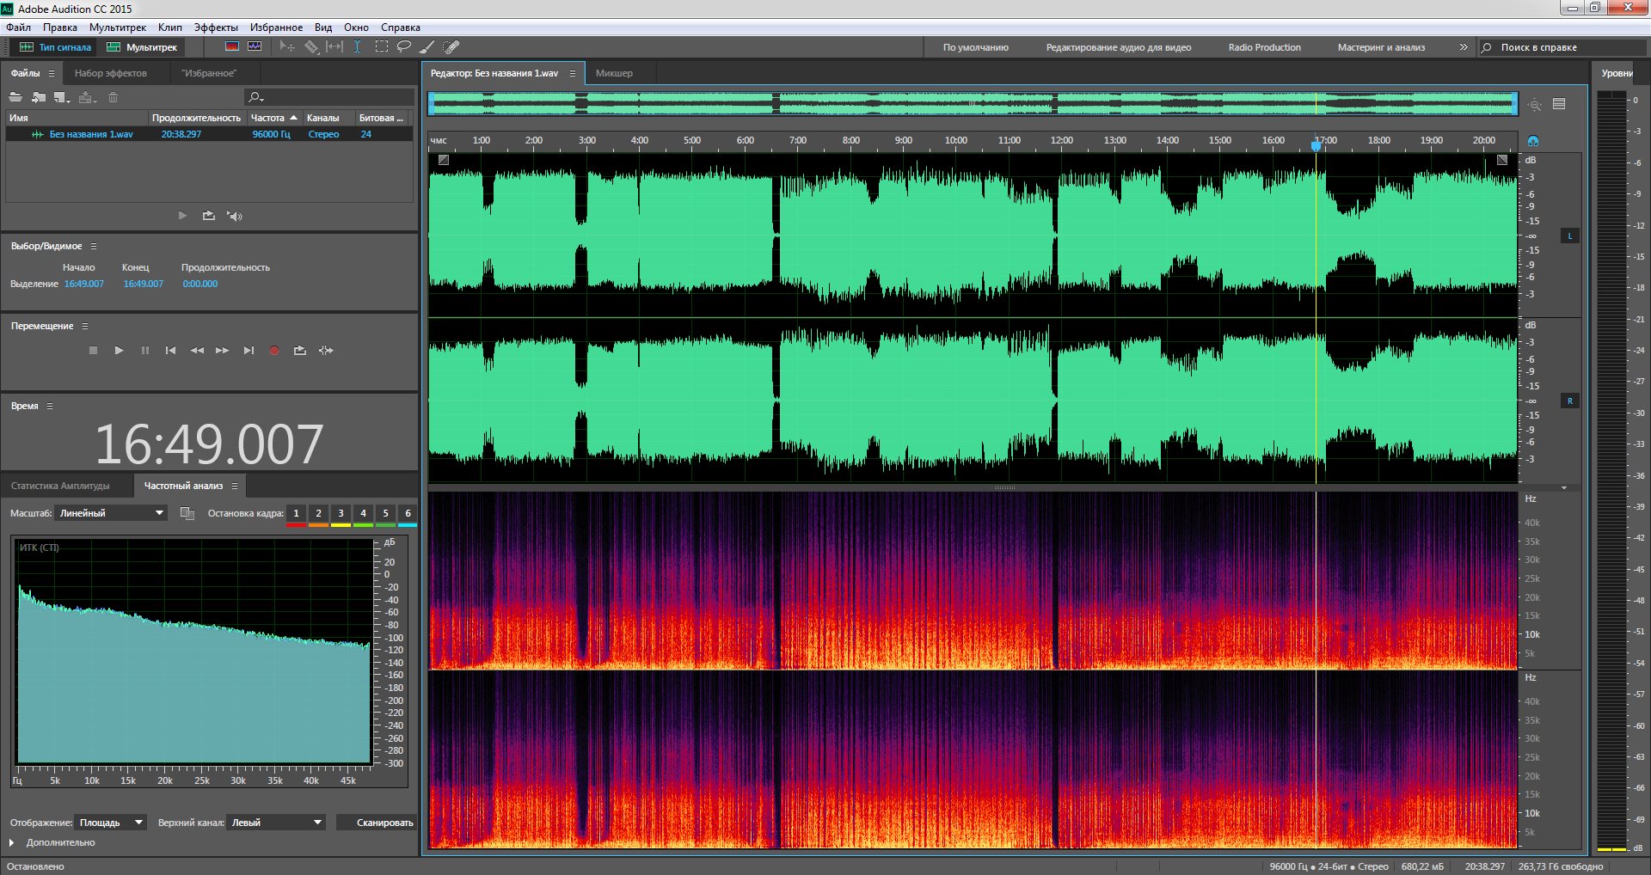Screen dimensions: 1651x875
Task: Pick the Spot Healing Brush tool
Action: click(x=451, y=47)
